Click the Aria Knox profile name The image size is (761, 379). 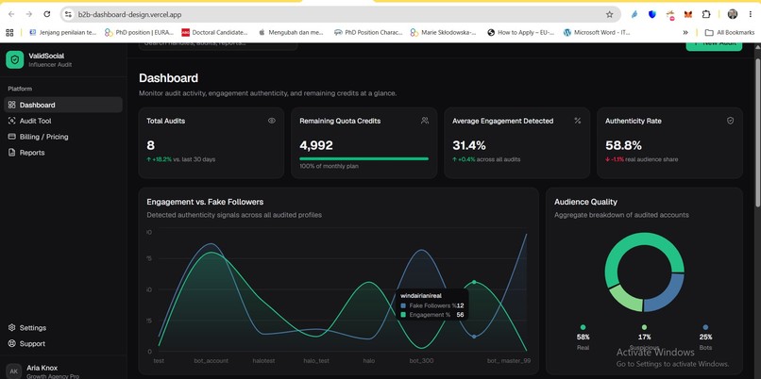(x=42, y=368)
